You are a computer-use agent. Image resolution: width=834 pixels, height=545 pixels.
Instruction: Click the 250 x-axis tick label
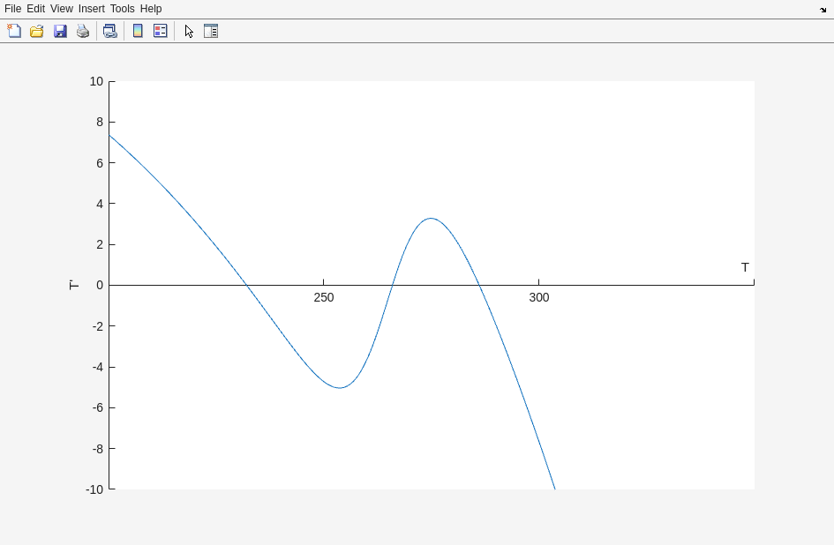[324, 298]
